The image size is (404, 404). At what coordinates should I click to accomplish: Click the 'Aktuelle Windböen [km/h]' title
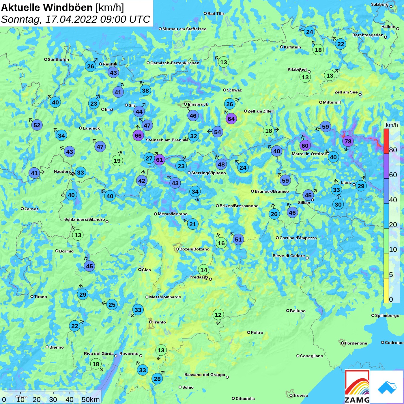tap(63, 8)
